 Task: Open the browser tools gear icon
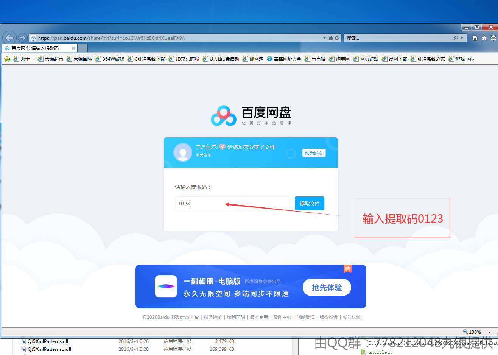click(493, 38)
